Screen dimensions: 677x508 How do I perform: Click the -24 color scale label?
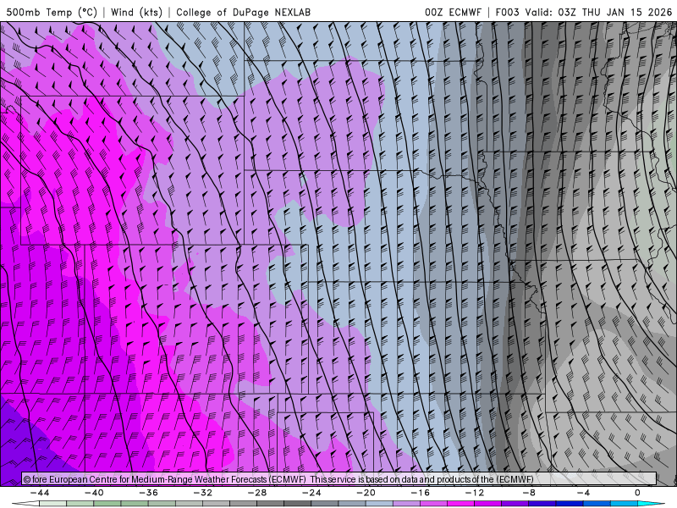tap(311, 493)
